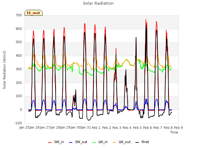Click the Jan 28 x-axis tick label
This screenshot has height=148, width=197.
55,128
